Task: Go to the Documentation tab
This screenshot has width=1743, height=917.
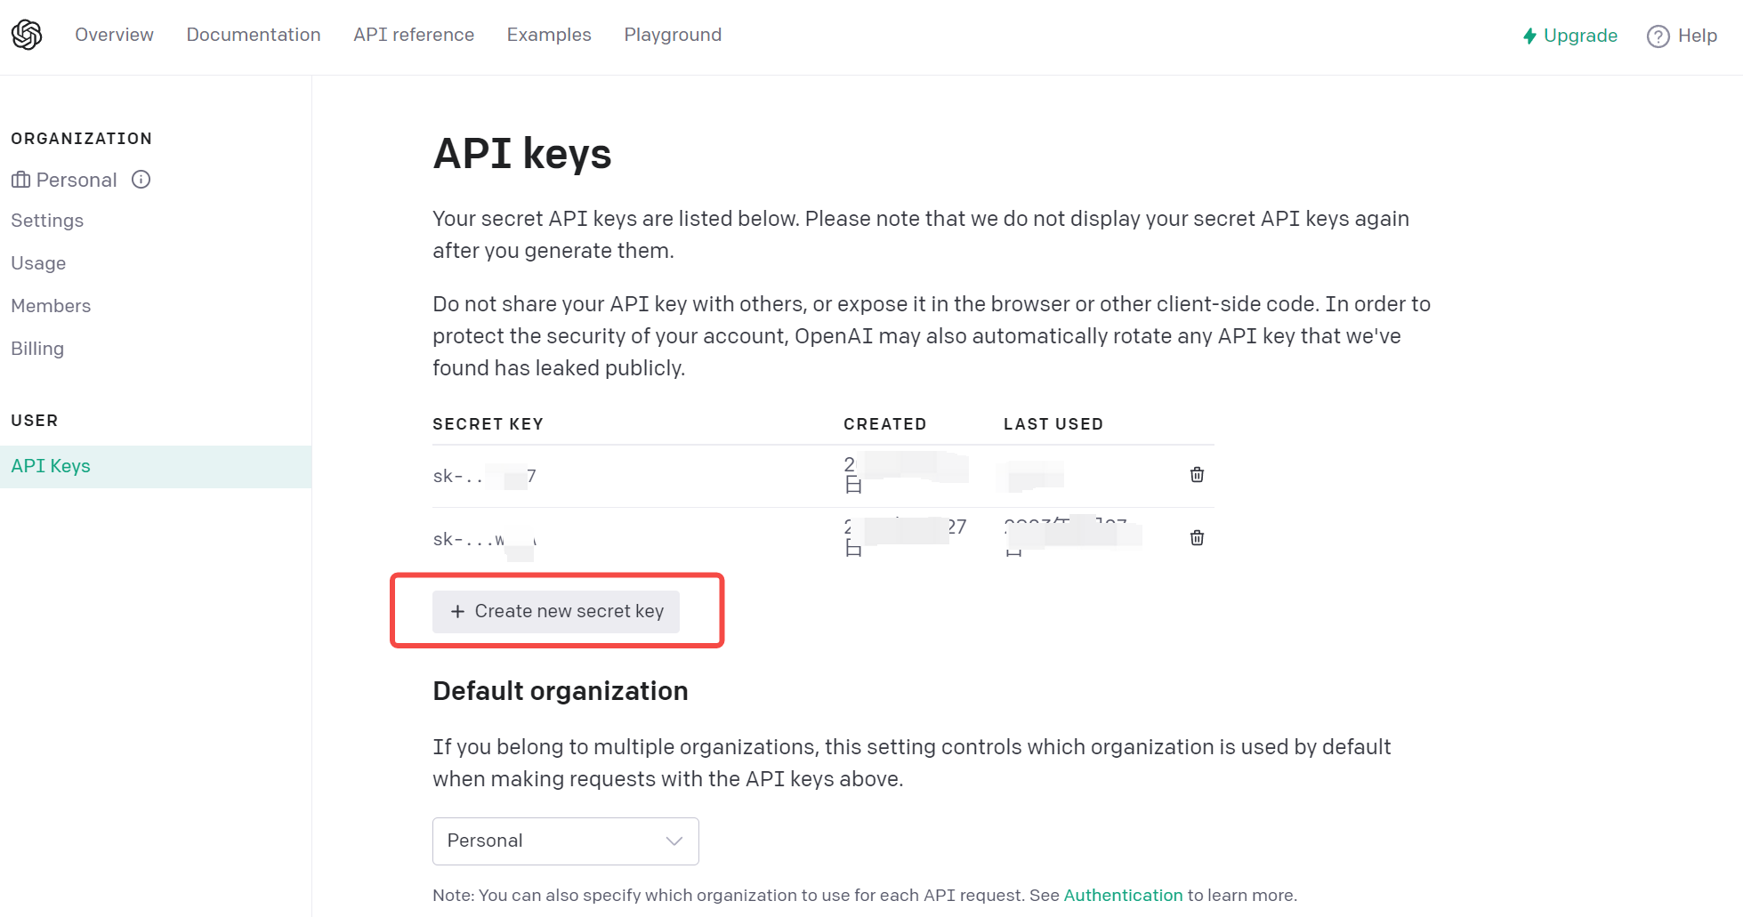Action: [x=254, y=35]
